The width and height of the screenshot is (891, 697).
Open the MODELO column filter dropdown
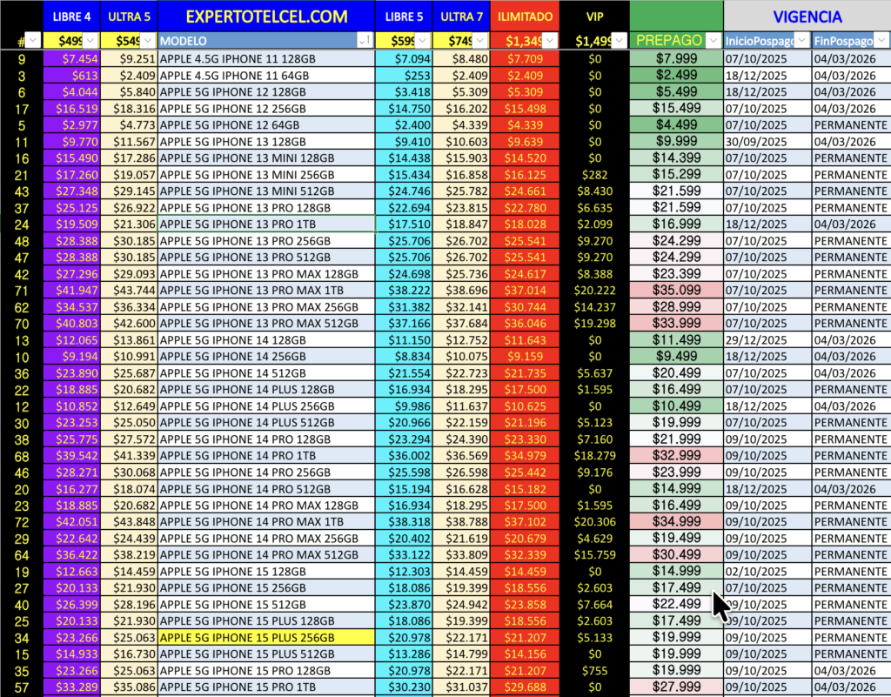pyautogui.click(x=365, y=40)
